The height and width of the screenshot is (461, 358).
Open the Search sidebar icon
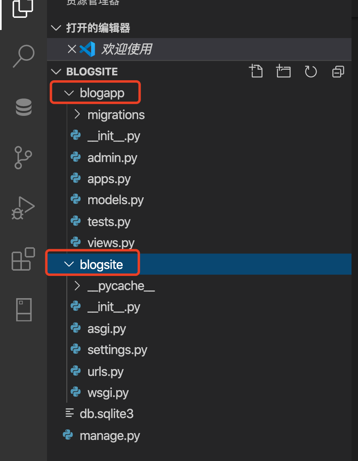click(x=23, y=56)
